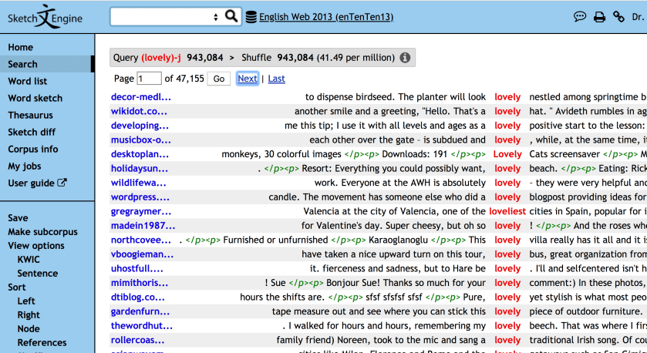Image resolution: width=647 pixels, height=353 pixels.
Task: Click the 'Query (lovely)-j 943,084' text
Action: [168, 58]
